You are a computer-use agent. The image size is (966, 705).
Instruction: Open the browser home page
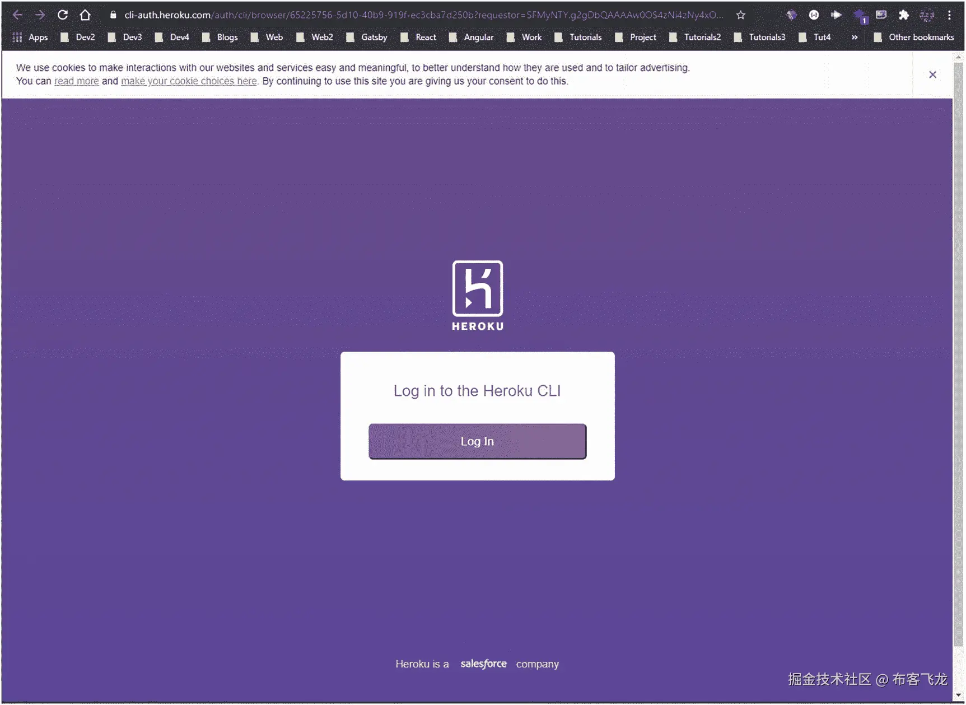point(85,15)
